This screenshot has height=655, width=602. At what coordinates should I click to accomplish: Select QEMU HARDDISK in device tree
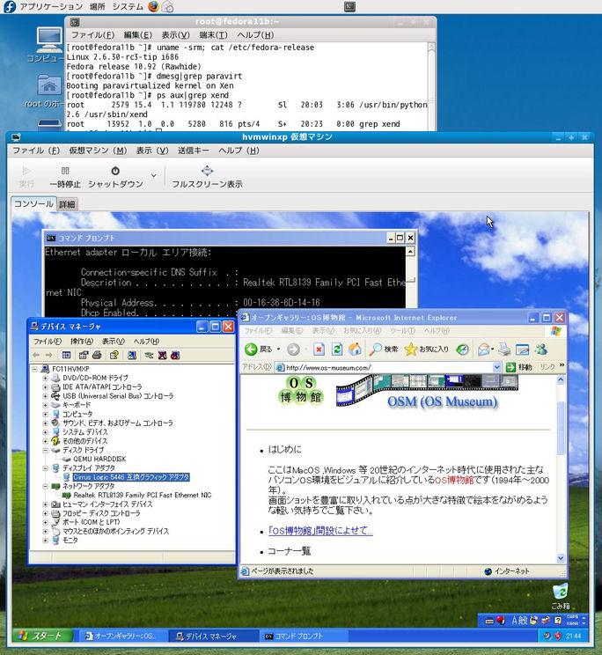click(x=99, y=459)
